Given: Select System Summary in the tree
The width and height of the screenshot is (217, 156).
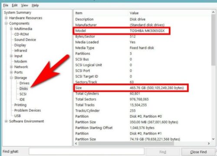Looking at the screenshot, I should [x=17, y=13].
